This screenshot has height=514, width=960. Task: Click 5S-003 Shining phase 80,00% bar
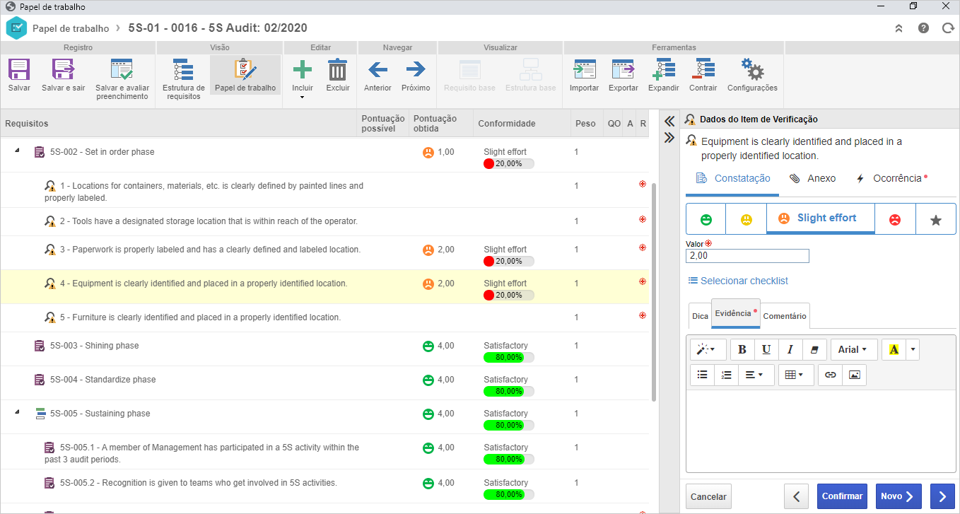point(509,357)
